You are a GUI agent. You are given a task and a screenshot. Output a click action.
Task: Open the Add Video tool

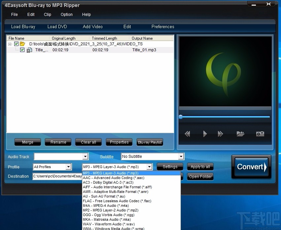point(93,27)
